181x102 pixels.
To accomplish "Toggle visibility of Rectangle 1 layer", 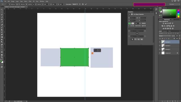I will tap(160, 49).
